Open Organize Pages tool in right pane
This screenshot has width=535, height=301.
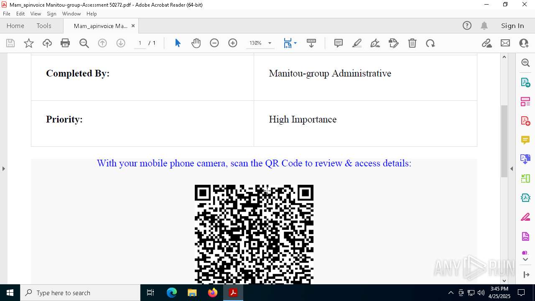[525, 102]
